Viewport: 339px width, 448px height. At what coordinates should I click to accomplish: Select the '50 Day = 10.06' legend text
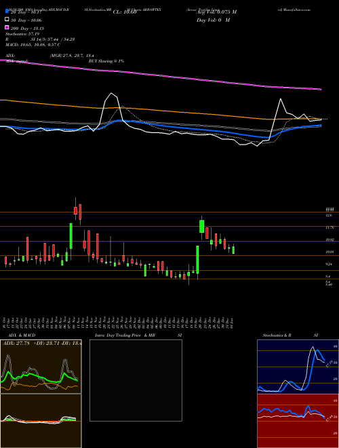(x=26, y=20)
